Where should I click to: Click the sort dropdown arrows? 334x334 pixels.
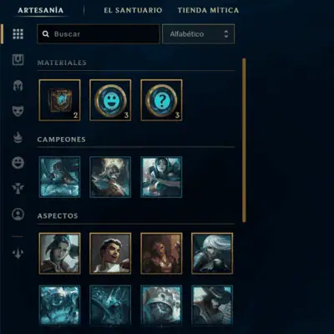pyautogui.click(x=226, y=34)
